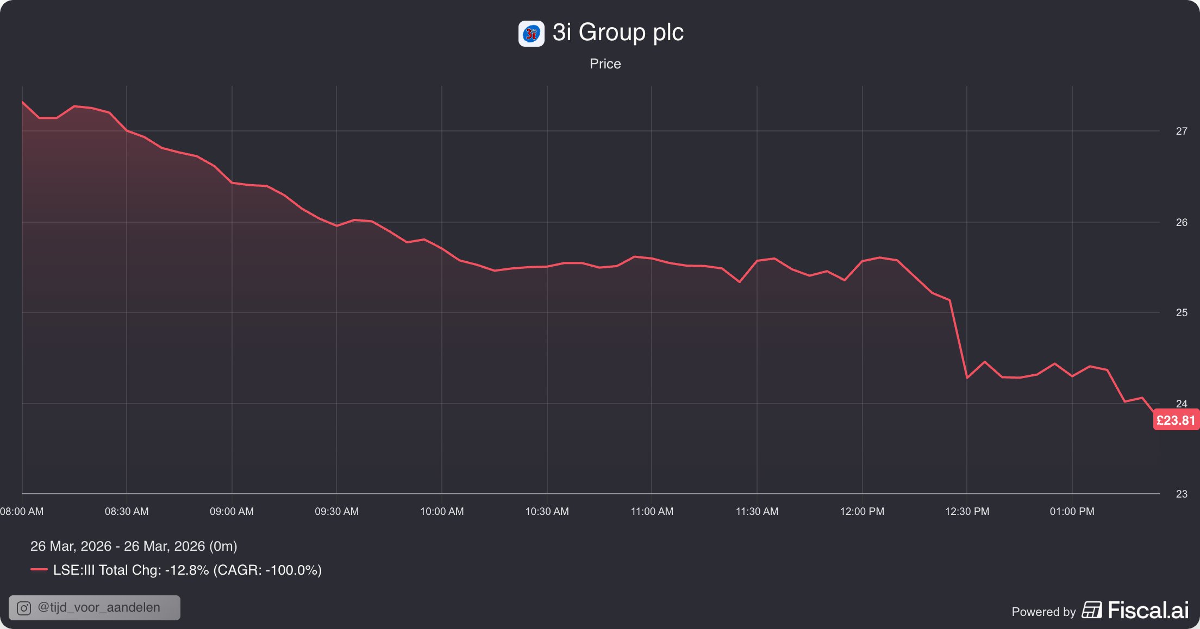Click the "Price" chart subtitle
Viewport: 1200px width, 629px height.
[x=605, y=64]
